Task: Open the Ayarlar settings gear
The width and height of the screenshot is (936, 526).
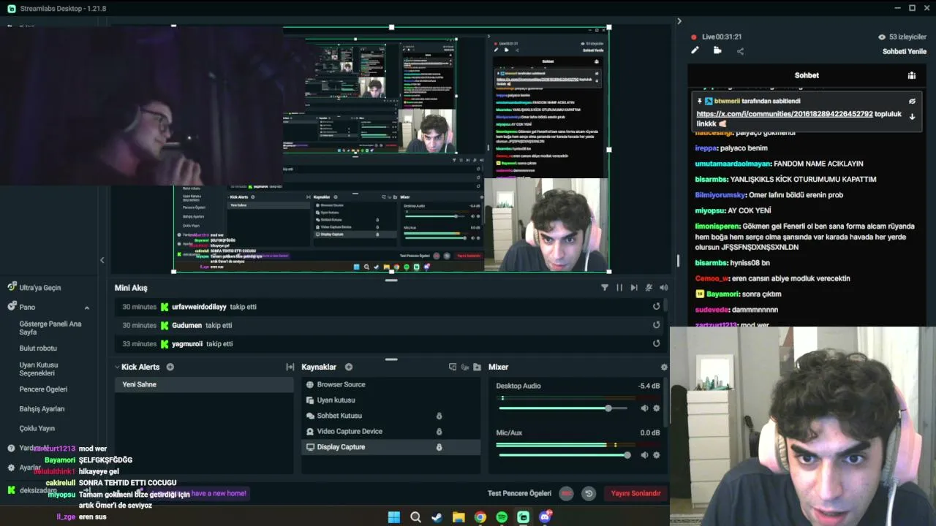Action: point(11,468)
